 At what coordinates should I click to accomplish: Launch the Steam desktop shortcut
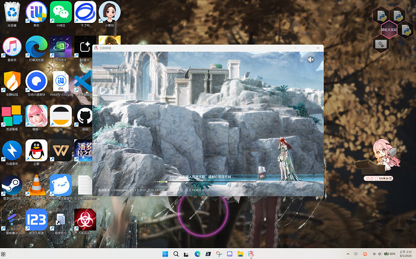click(x=12, y=185)
